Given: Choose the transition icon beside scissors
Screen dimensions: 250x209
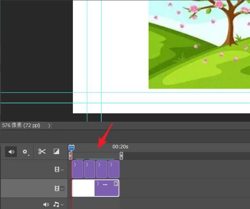Looking at the screenshot, I should click(56, 152).
